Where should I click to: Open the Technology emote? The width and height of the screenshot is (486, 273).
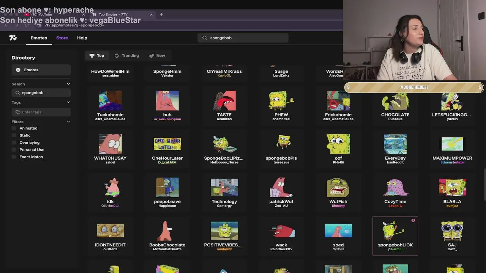point(224,192)
